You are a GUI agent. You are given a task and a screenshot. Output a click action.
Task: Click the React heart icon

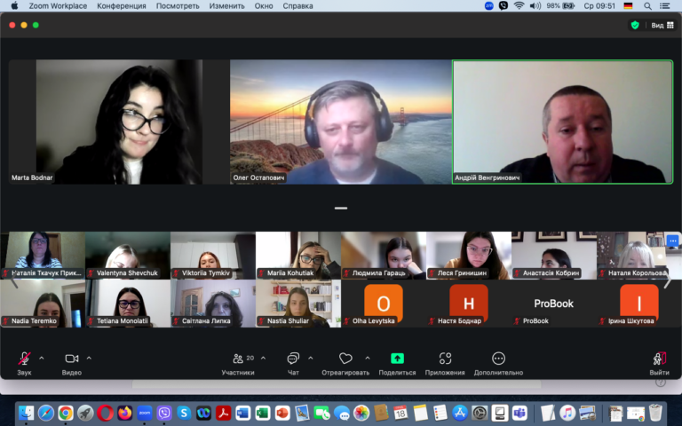point(345,359)
